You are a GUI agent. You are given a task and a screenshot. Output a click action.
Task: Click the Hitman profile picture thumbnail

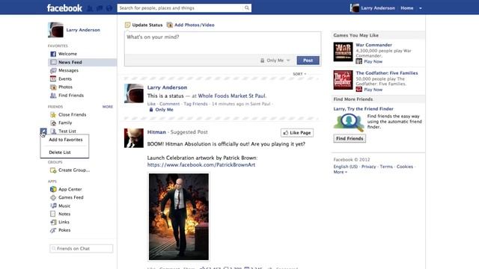134,138
